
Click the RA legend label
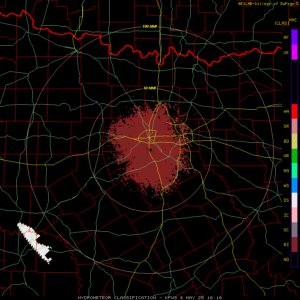pyautogui.click(x=286, y=171)
